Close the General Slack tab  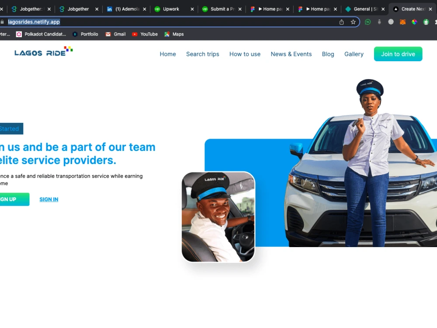383,9
